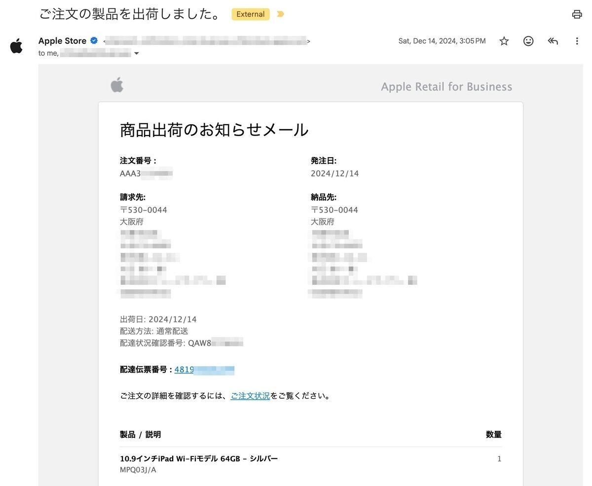Click the 'Apple Retail for Business' heading

pos(446,87)
